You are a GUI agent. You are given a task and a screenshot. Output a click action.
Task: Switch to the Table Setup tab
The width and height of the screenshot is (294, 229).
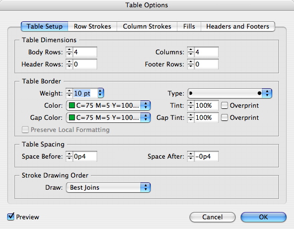pyautogui.click(x=44, y=26)
